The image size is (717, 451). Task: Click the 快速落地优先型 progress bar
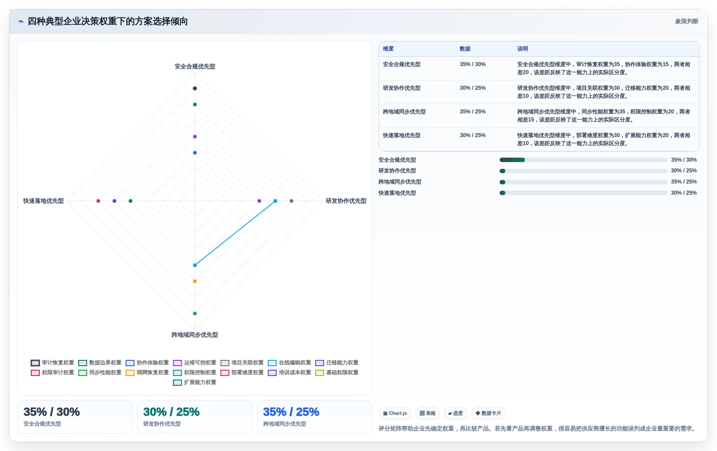(x=583, y=193)
